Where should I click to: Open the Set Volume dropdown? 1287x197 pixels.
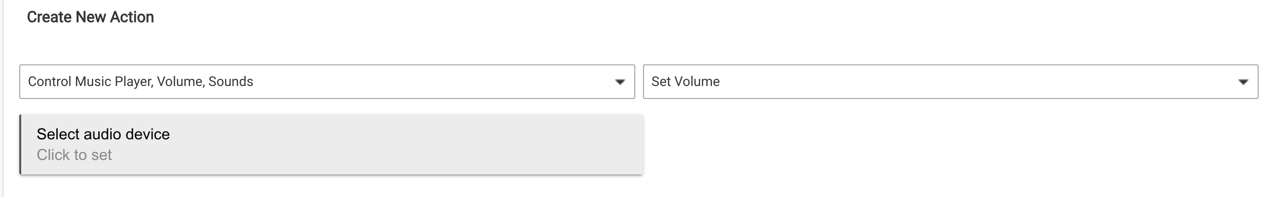[x=950, y=82]
